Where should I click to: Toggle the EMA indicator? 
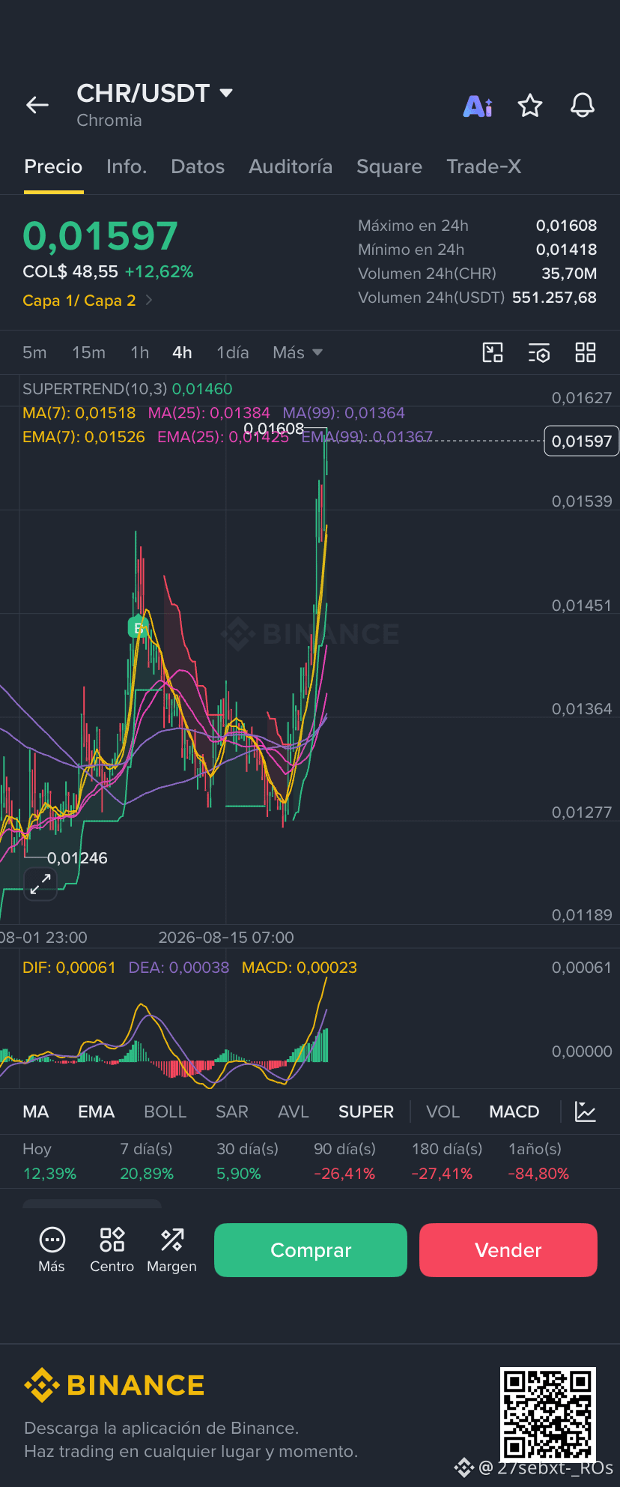(97, 1112)
